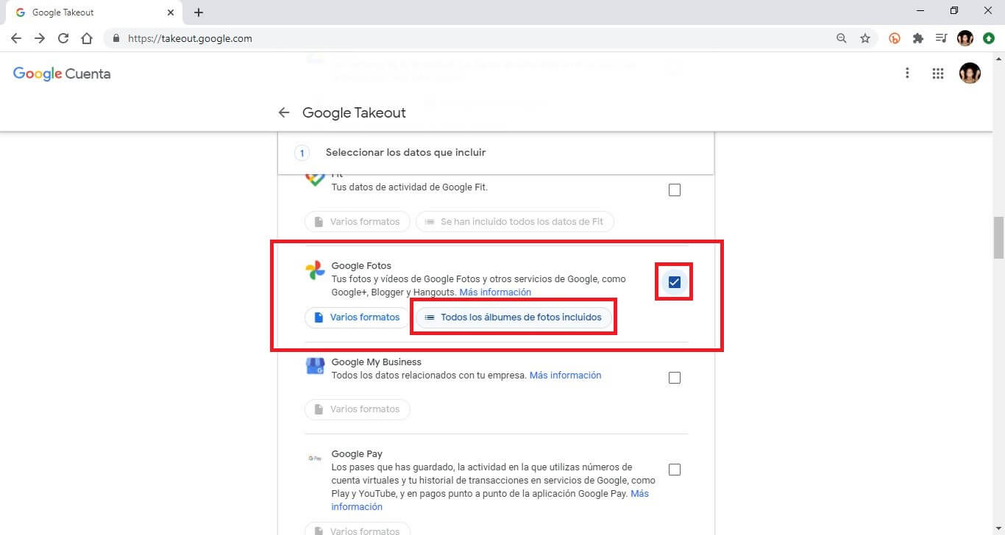Screen dimensions: 1005x535
Task: Click the orange extension icon in toolbar
Action: [895, 38]
